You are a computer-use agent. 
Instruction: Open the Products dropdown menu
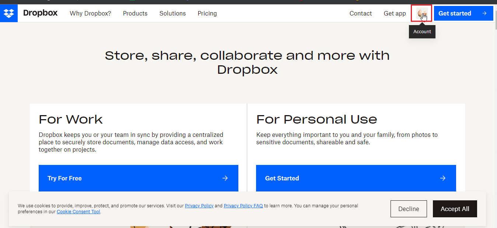point(135,13)
